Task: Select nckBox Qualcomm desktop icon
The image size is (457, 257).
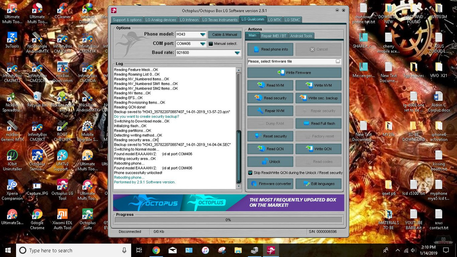Action: (62, 72)
